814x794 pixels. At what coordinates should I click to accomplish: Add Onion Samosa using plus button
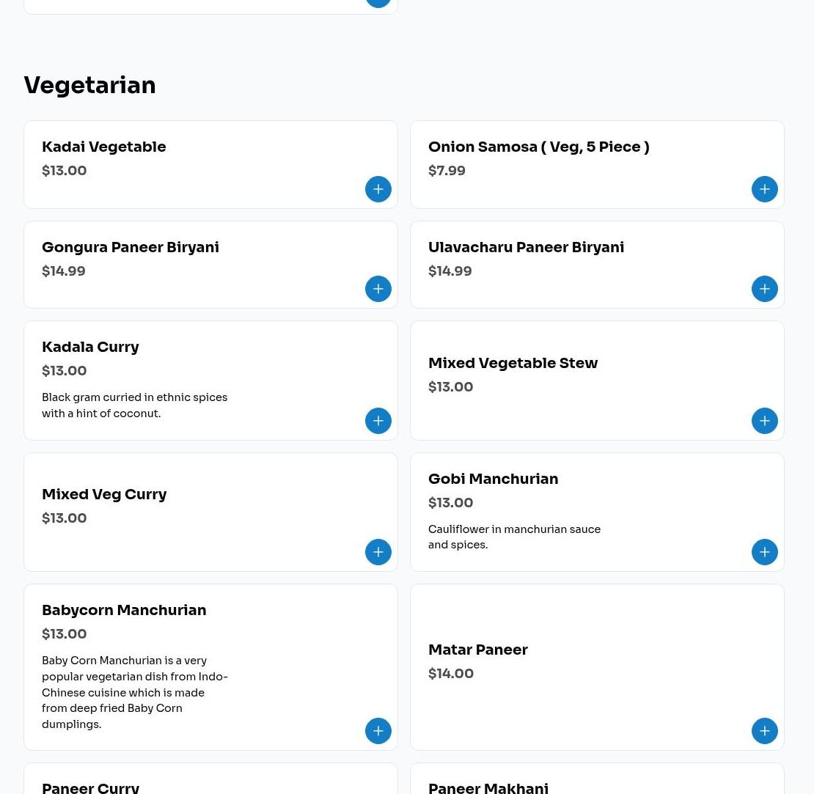764,189
